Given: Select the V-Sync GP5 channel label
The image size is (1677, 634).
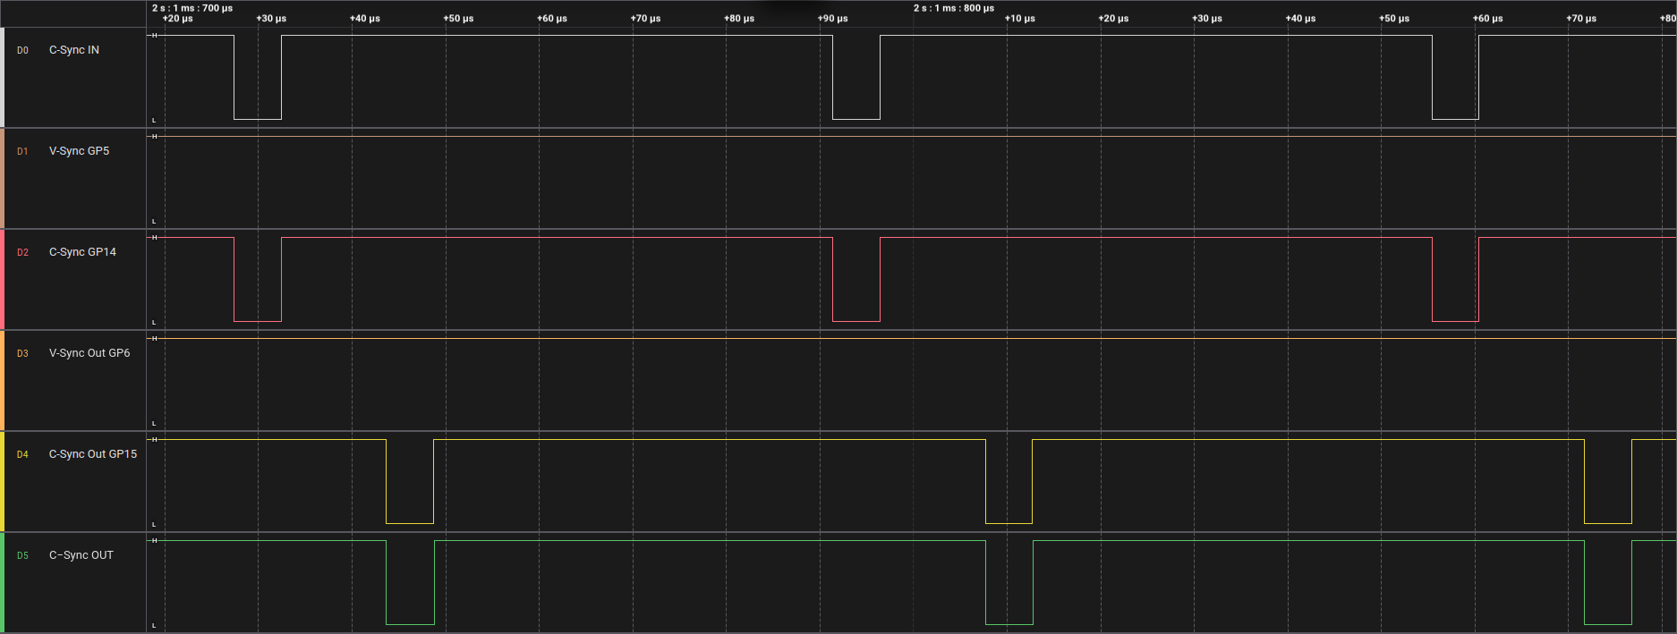Looking at the screenshot, I should (x=79, y=151).
